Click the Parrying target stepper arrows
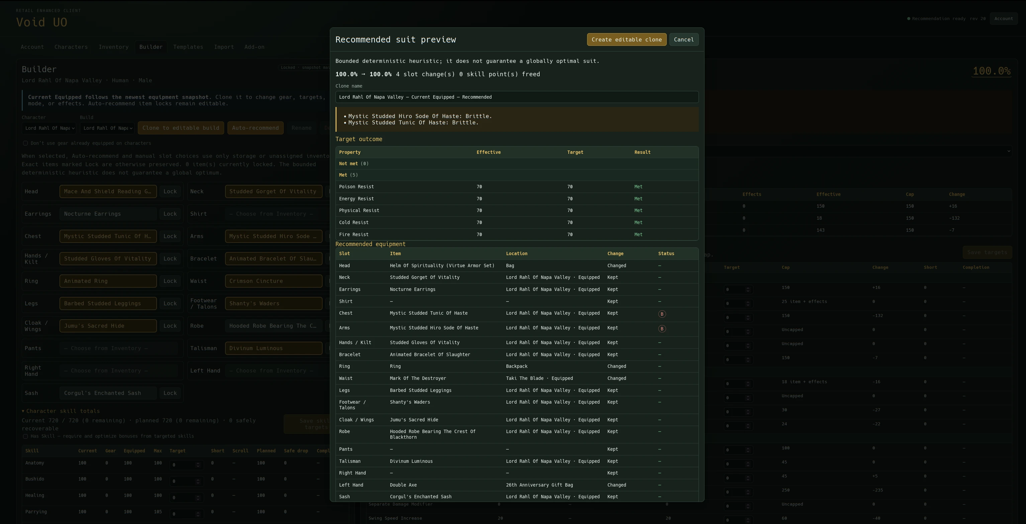Image resolution: width=1026 pixels, height=524 pixels. click(198, 514)
